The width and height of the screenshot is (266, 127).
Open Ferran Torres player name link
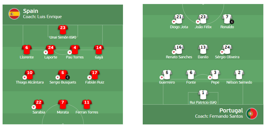(x=87, y=112)
